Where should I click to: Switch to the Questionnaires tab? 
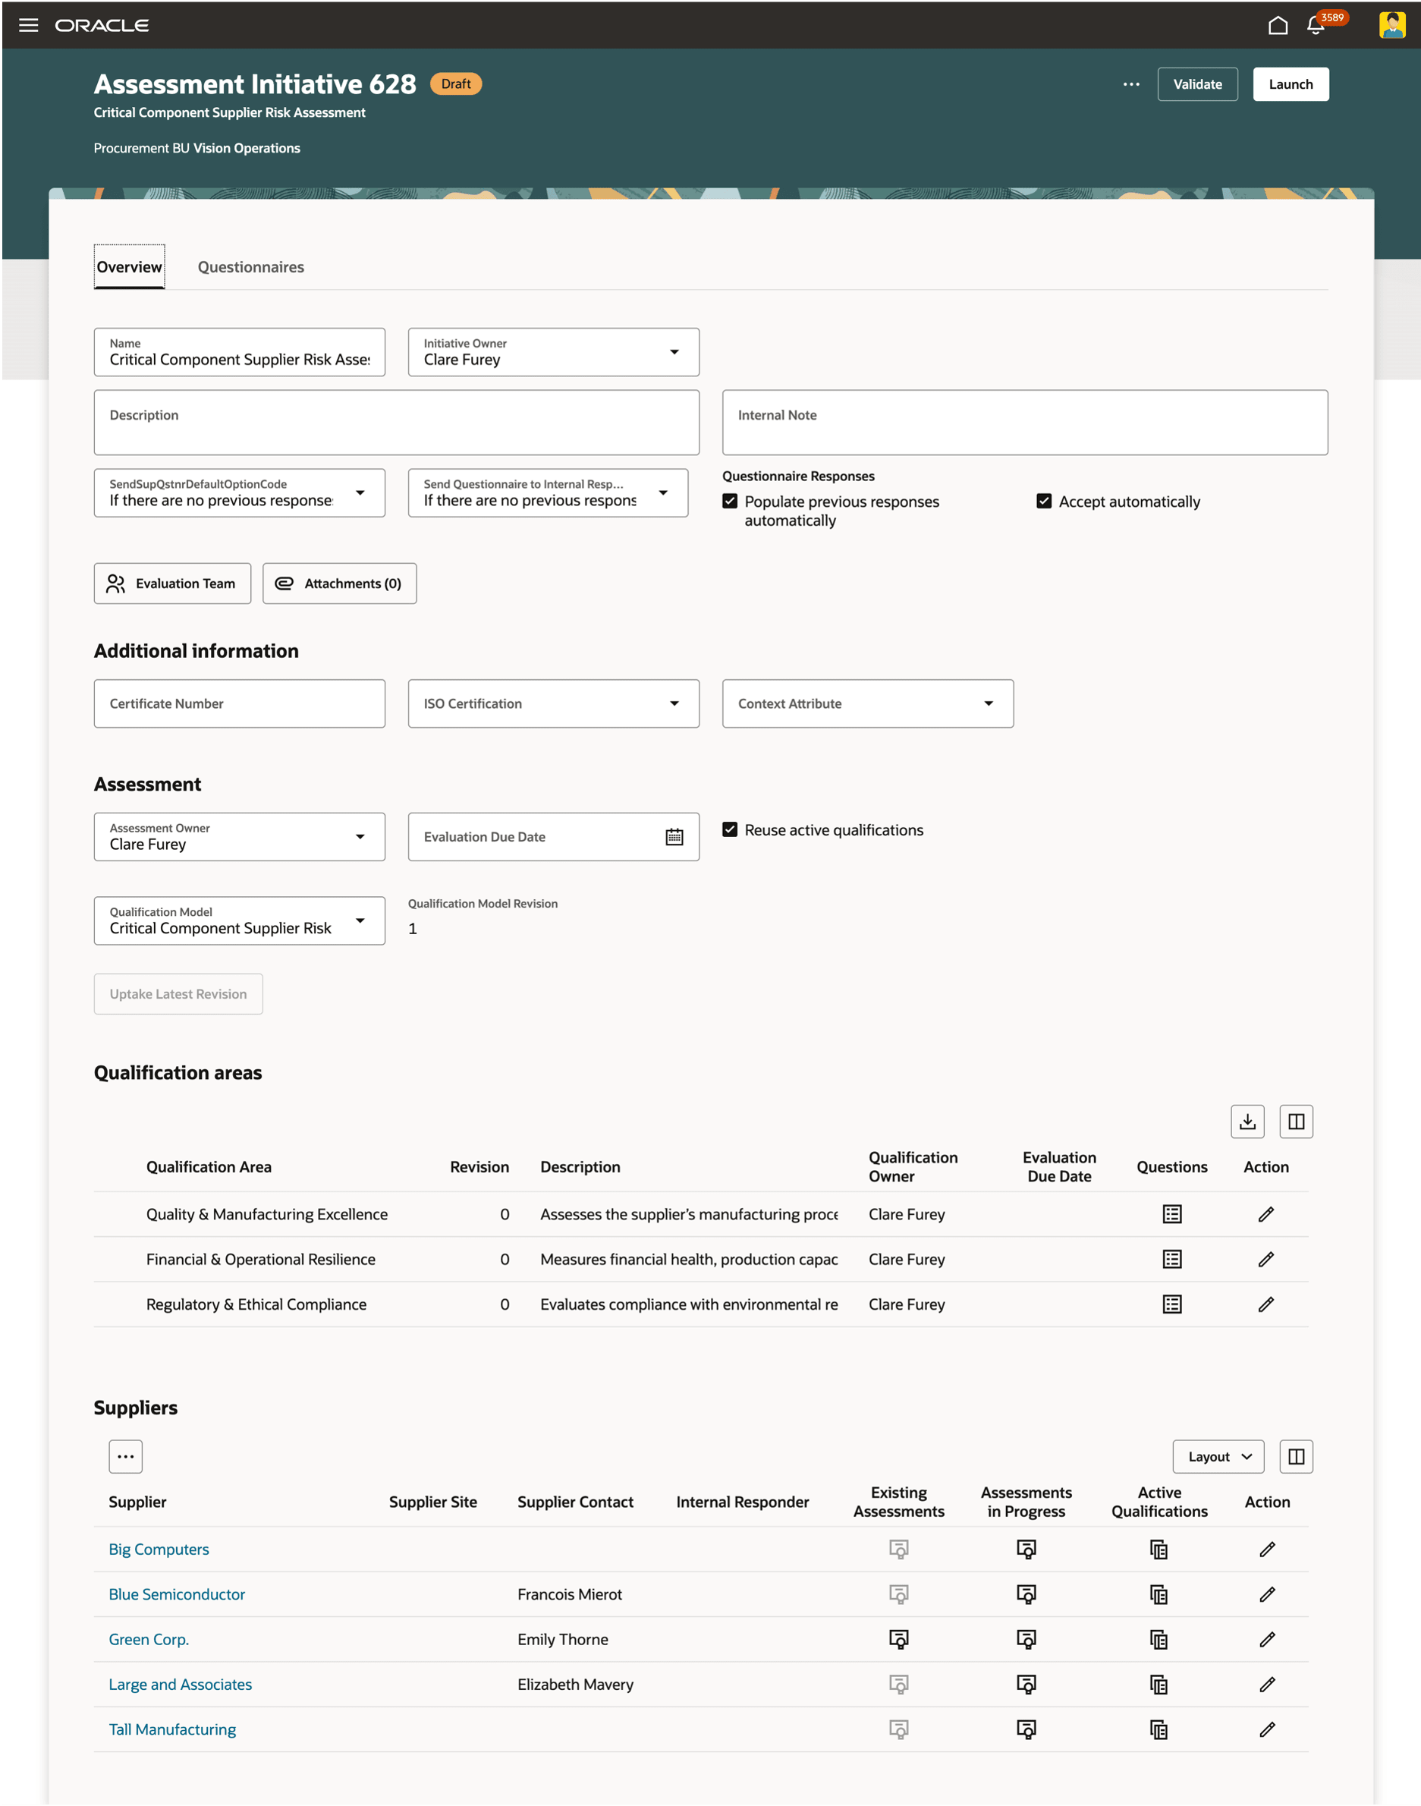[250, 266]
